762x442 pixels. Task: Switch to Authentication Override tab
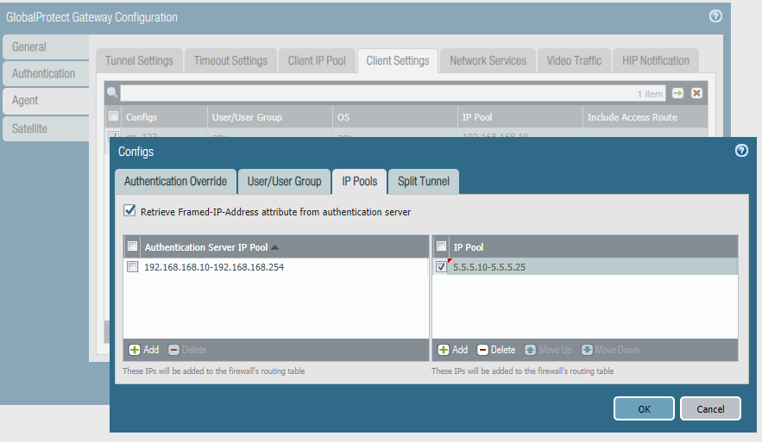[x=175, y=182]
